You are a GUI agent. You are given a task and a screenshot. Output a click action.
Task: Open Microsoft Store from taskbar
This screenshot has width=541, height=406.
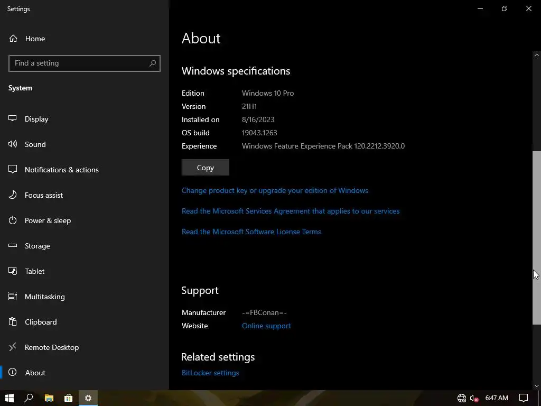[x=68, y=398]
